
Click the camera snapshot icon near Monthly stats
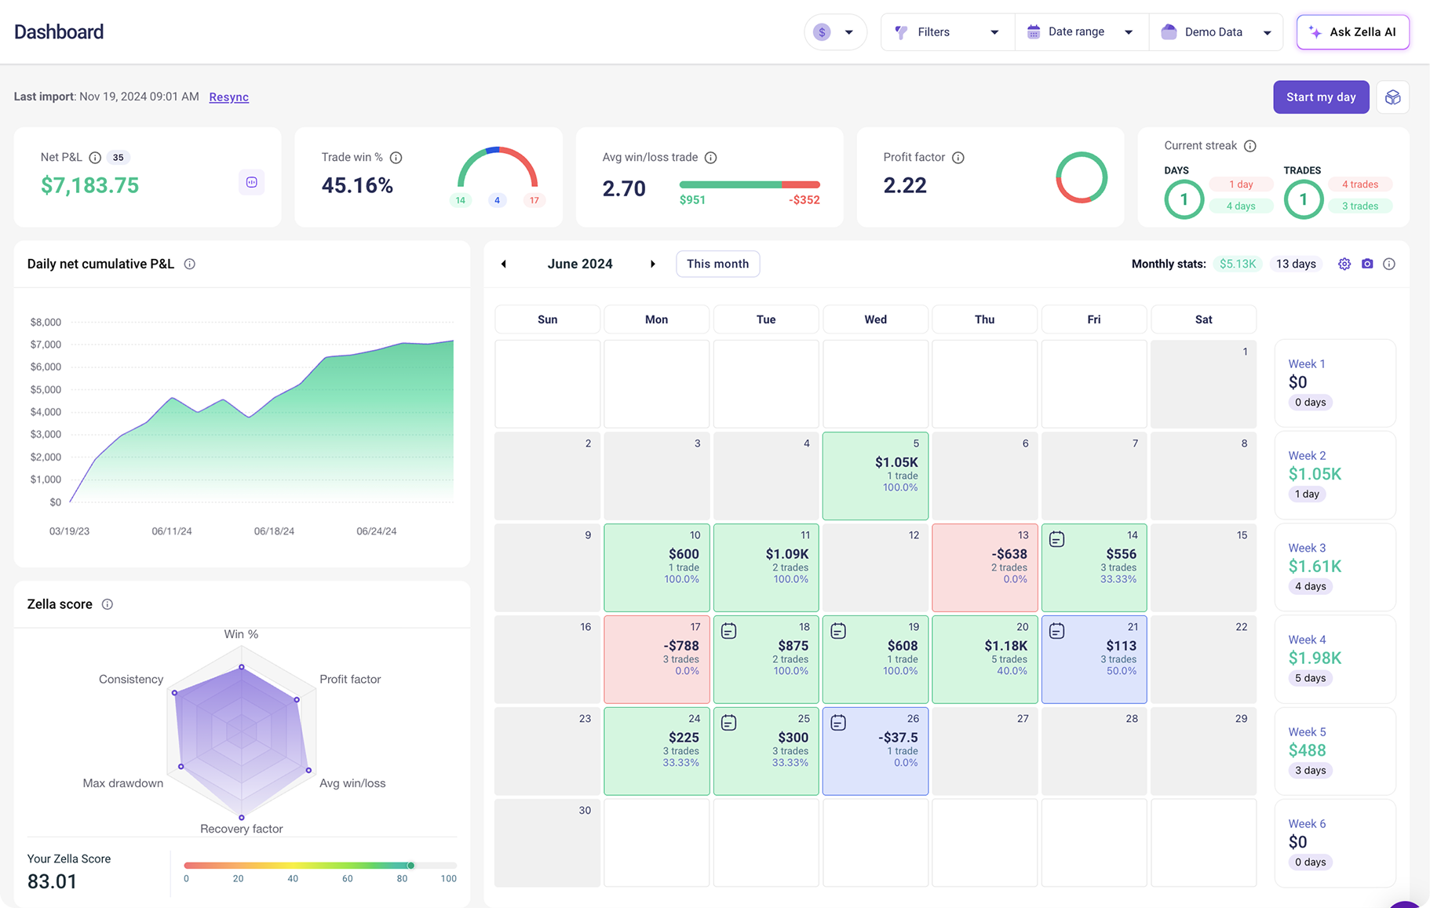coord(1367,264)
